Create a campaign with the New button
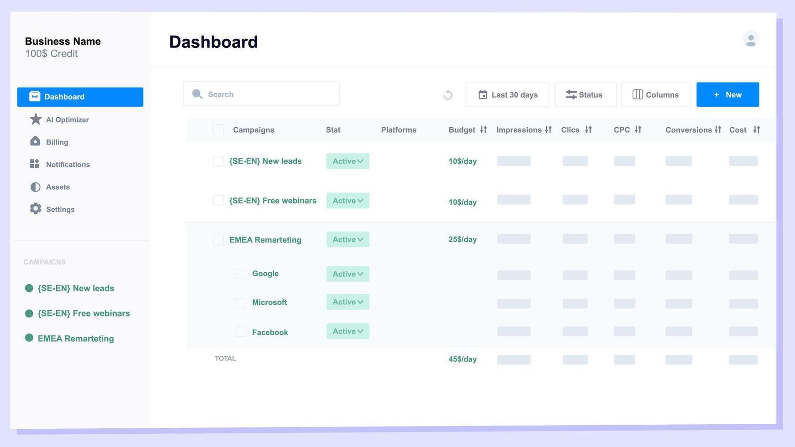 pyautogui.click(x=727, y=94)
